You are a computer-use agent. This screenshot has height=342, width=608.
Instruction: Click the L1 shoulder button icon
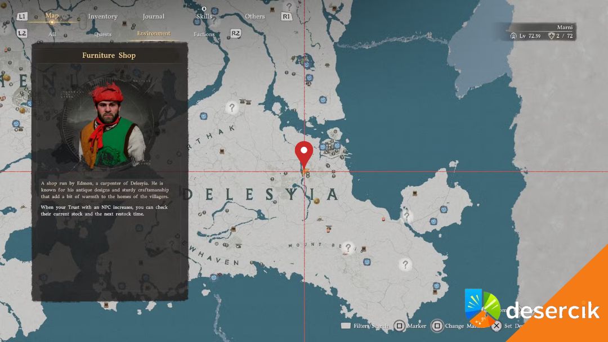coord(22,16)
